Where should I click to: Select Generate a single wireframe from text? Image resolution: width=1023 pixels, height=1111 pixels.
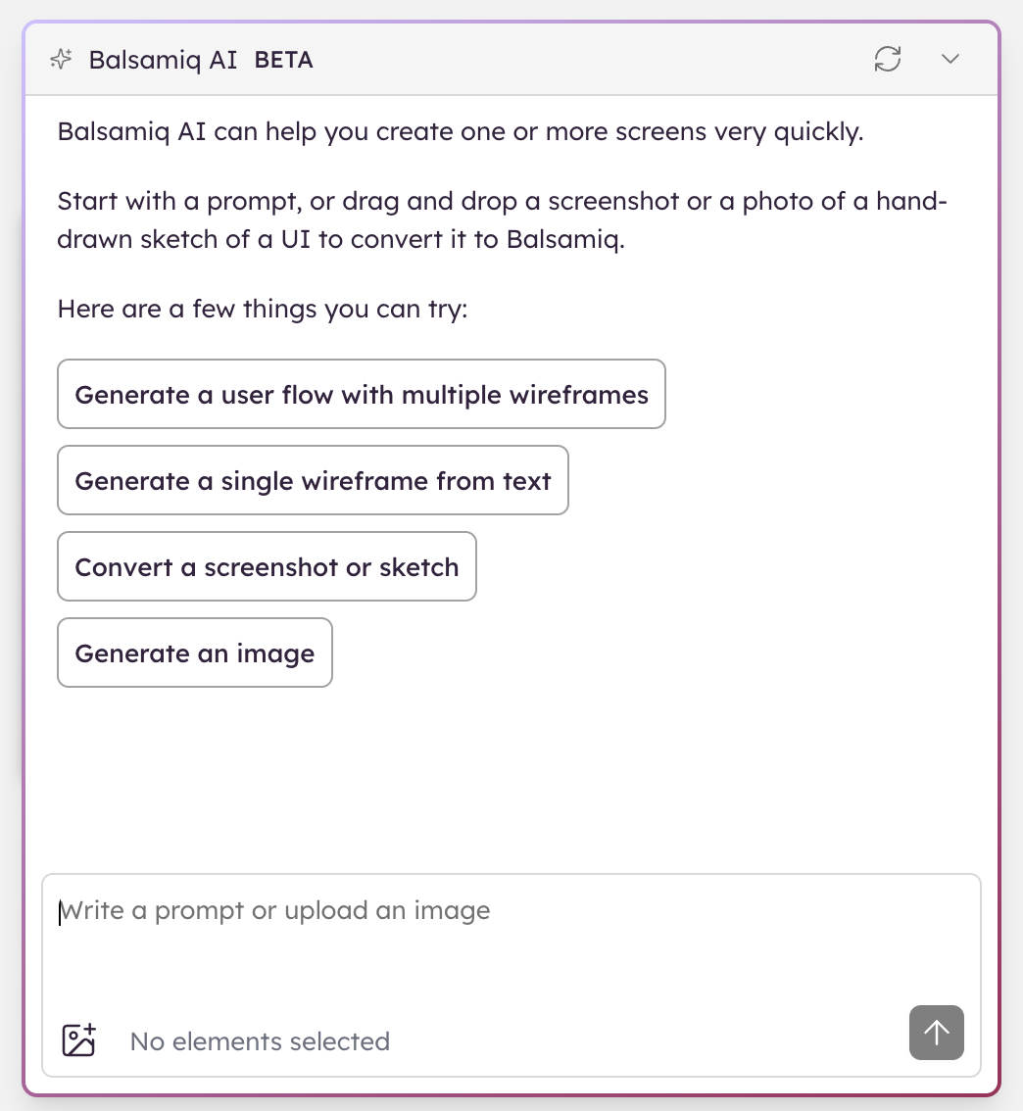pyautogui.click(x=313, y=481)
